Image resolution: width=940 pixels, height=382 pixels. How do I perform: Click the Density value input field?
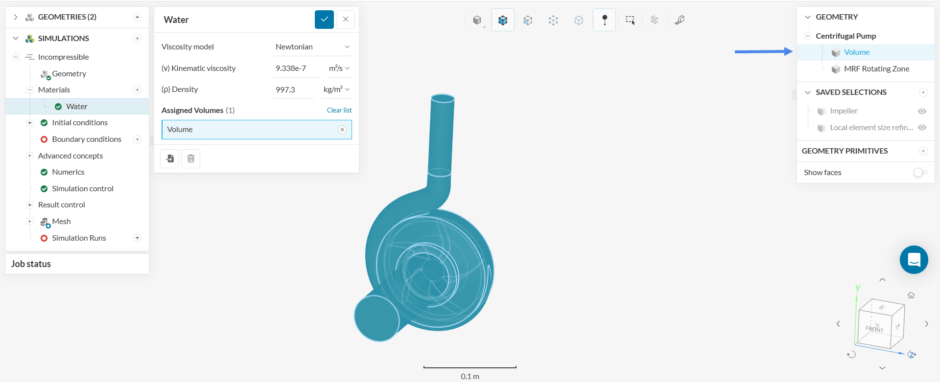[x=293, y=90]
